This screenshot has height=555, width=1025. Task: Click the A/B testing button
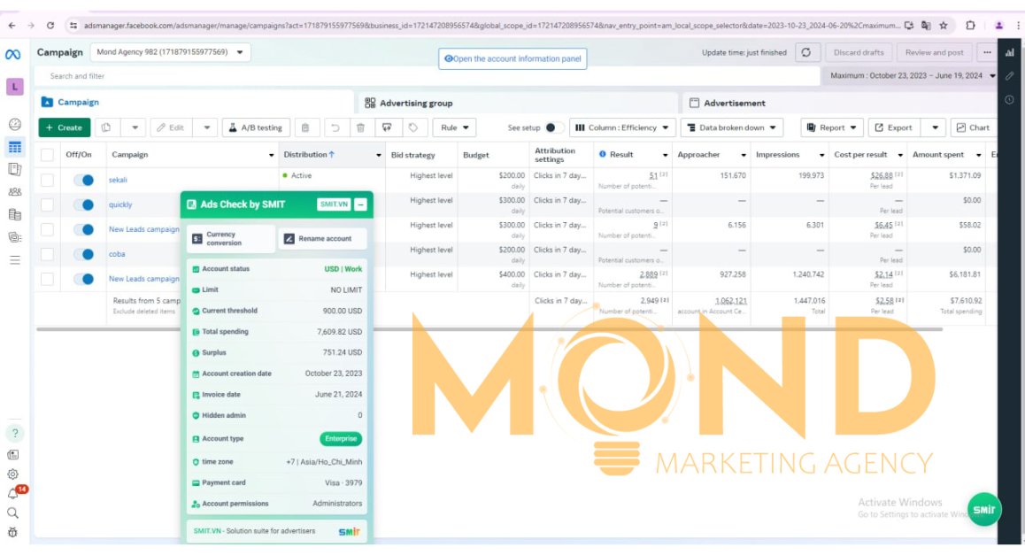pyautogui.click(x=256, y=127)
